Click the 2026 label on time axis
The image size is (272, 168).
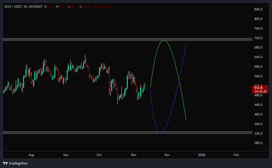coord(202,155)
